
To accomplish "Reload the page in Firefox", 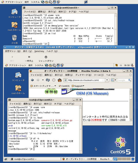I will [48, 80].
